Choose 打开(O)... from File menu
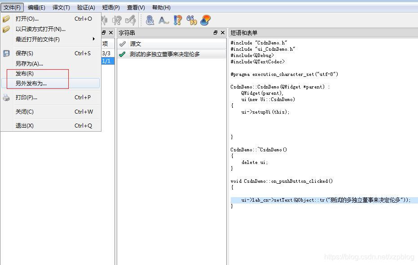Screen dimensions: 418x265 (x=51, y=19)
